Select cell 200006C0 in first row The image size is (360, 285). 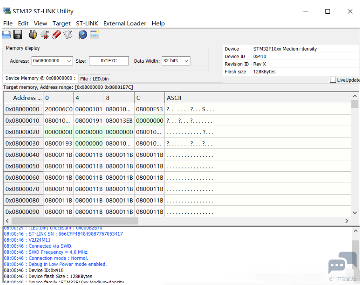click(x=59, y=109)
